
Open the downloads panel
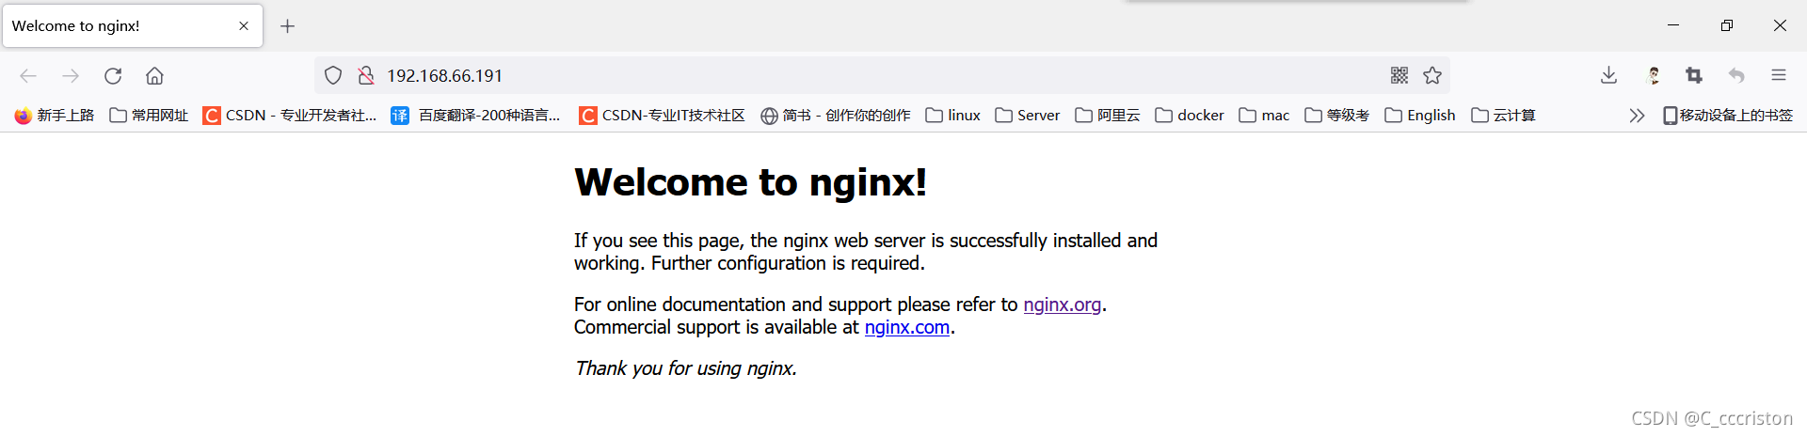(x=1608, y=75)
